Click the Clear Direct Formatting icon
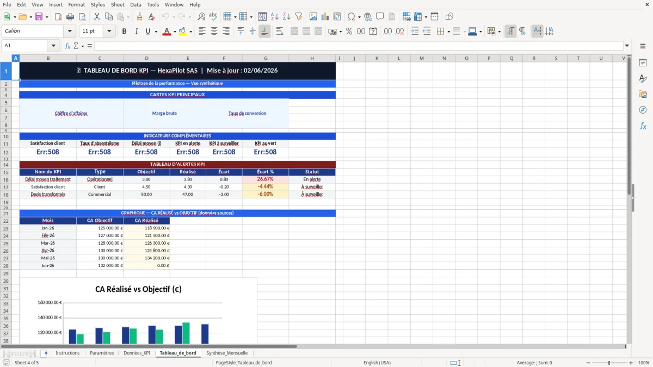 click(152, 17)
